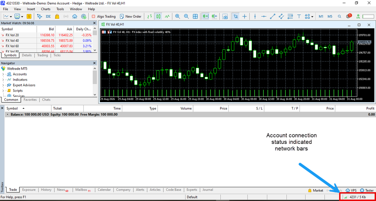Expand the Scripts tree node
The height and width of the screenshot is (201, 376).
3,91
